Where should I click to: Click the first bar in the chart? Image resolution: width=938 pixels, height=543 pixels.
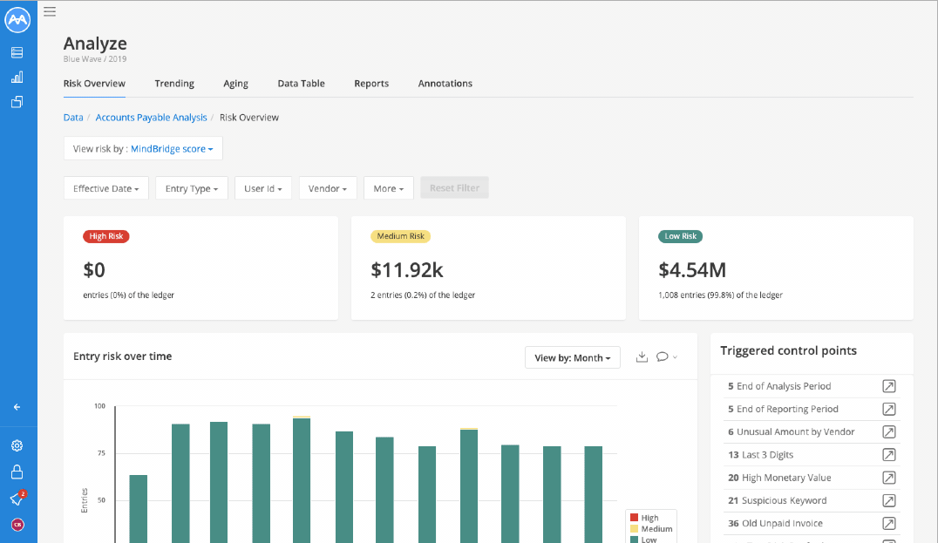pyautogui.click(x=139, y=509)
